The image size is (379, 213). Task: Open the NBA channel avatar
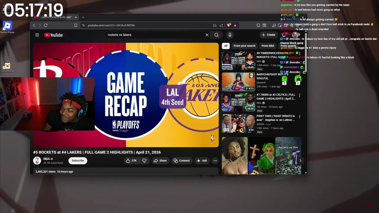coord(37,161)
